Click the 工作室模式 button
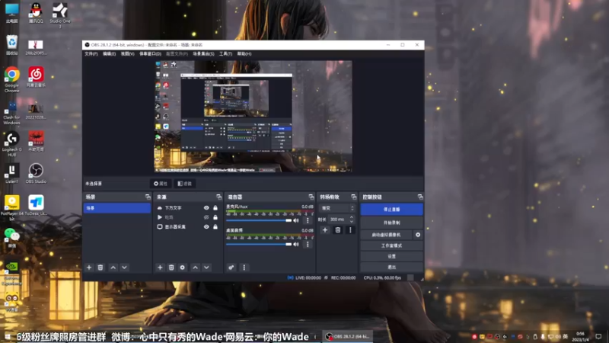 coord(391,245)
